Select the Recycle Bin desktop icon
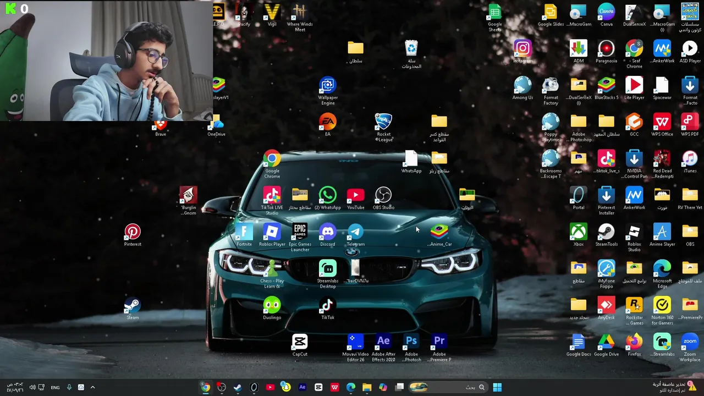 [411, 54]
